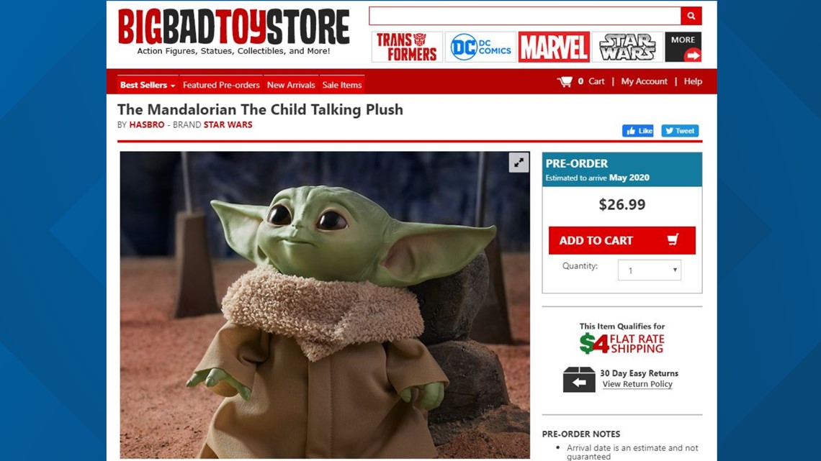Open the shopping cart icon
The width and height of the screenshot is (821, 461).
(x=565, y=82)
